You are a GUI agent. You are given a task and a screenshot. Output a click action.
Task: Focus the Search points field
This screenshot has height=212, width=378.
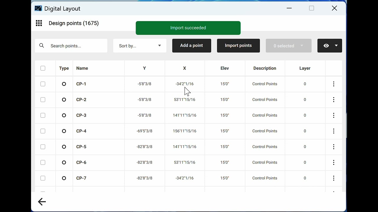(x=71, y=46)
